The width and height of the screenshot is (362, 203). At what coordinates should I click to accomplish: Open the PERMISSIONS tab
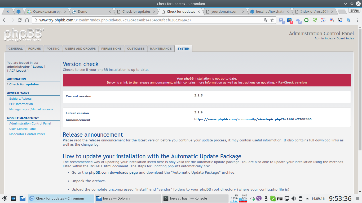coord(112,49)
